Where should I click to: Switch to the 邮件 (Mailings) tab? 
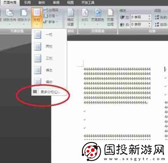point(42,2)
